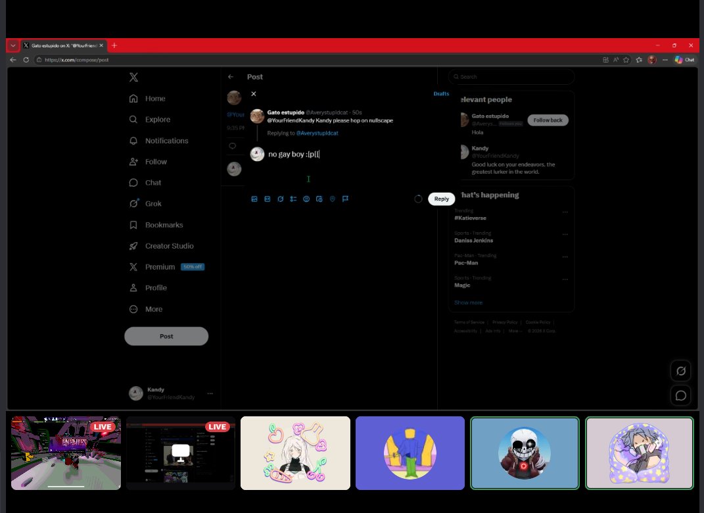Image resolution: width=704 pixels, height=513 pixels.
Task: Open options for Pac-Man trend
Action: [565, 256]
